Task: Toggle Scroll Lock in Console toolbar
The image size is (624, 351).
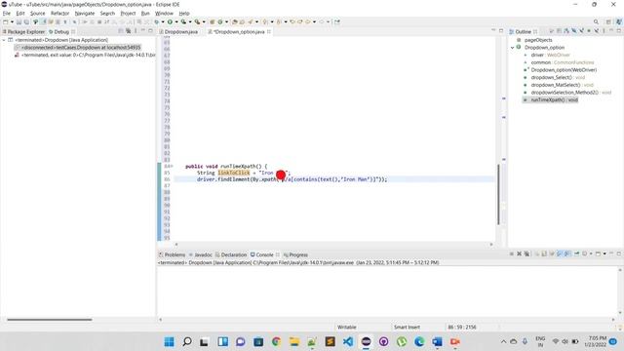Action: click(x=544, y=253)
